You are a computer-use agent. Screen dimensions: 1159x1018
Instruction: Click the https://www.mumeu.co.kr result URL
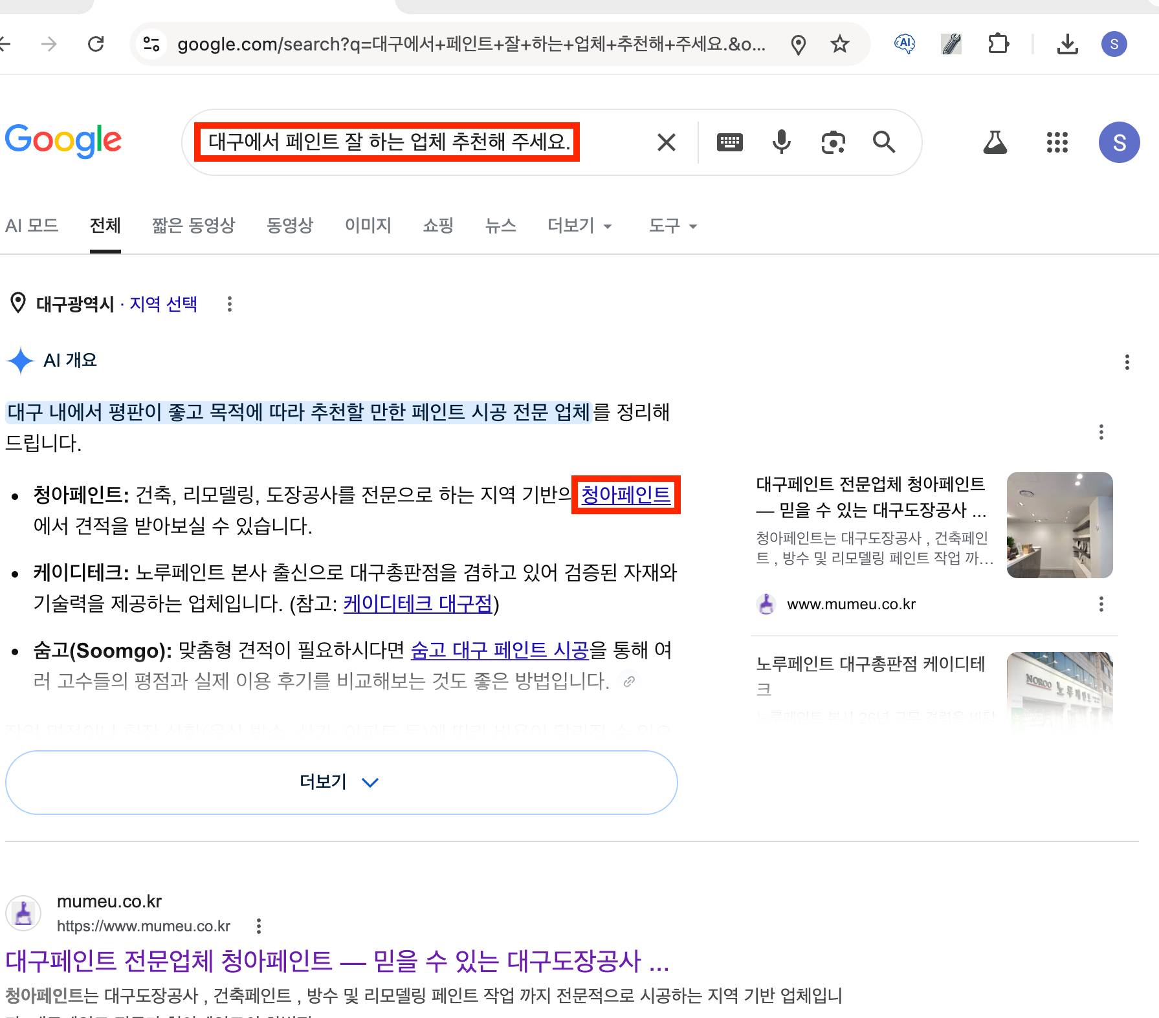tap(144, 926)
